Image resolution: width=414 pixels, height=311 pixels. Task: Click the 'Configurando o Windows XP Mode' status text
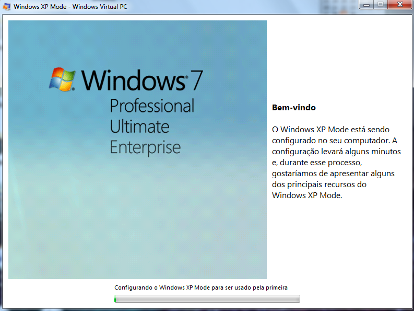click(201, 287)
